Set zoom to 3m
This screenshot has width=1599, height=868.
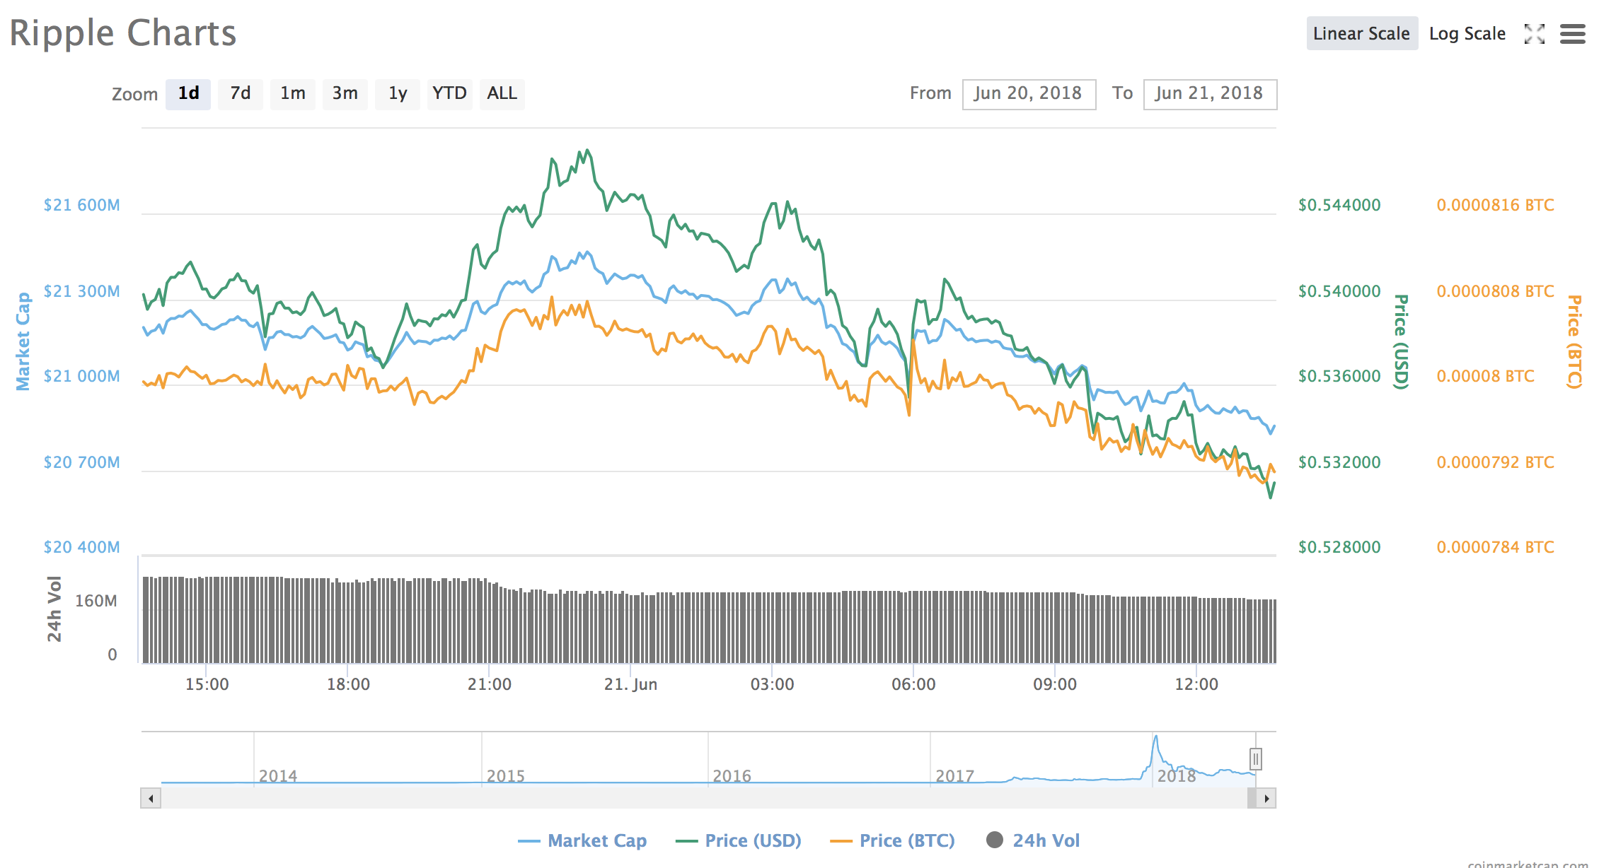click(345, 93)
